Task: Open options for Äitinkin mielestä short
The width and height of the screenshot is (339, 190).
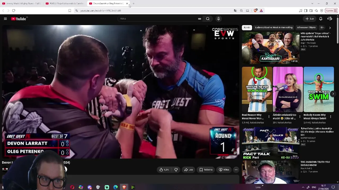Action: pyautogui.click(x=300, y=117)
